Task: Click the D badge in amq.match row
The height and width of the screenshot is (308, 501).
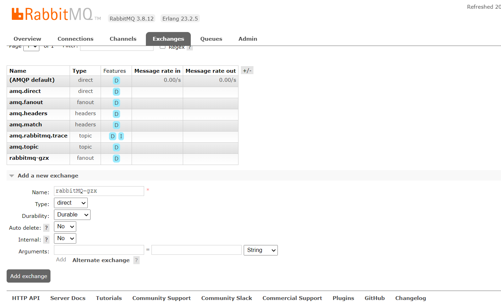Action: 116,125
